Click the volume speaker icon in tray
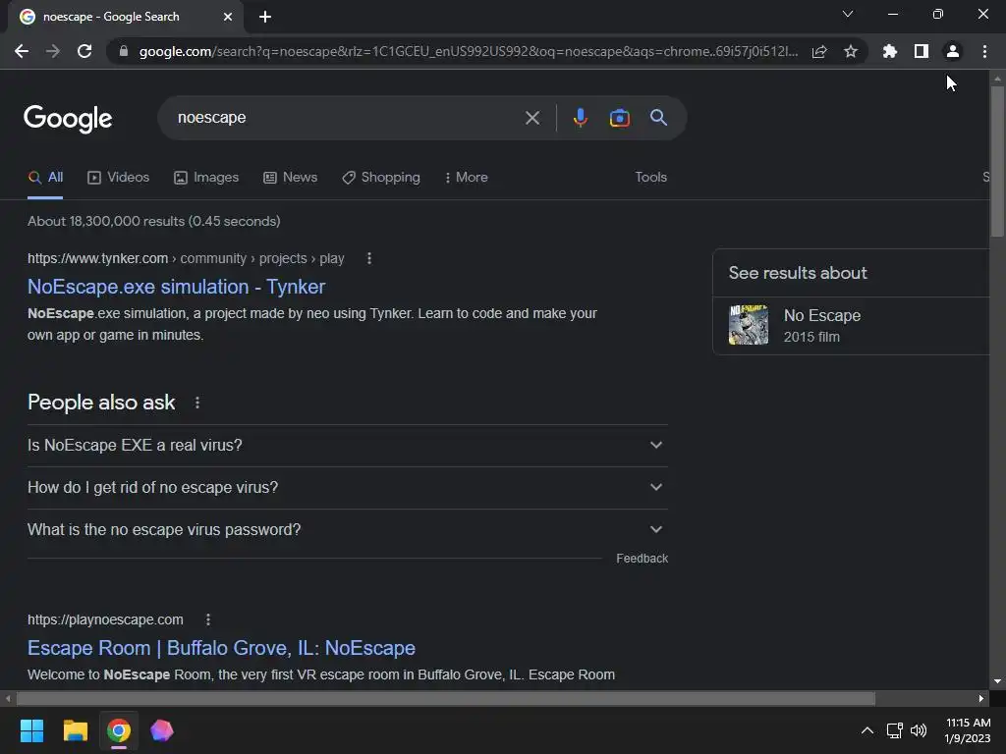The height and width of the screenshot is (754, 1006). coord(919,730)
